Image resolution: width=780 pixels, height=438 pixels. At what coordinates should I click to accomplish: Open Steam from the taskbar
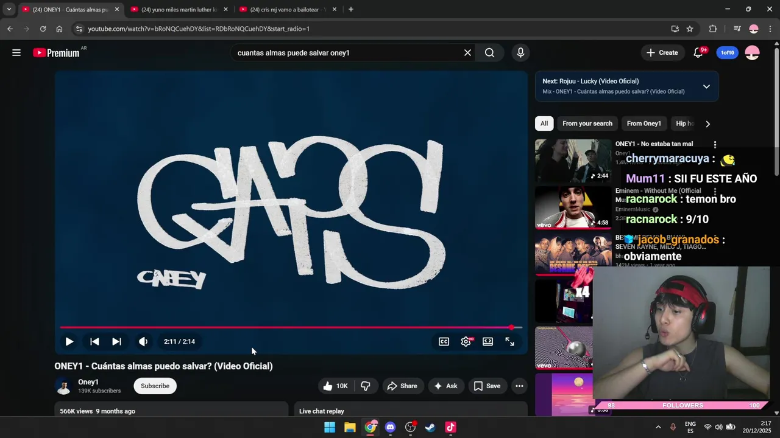430,427
